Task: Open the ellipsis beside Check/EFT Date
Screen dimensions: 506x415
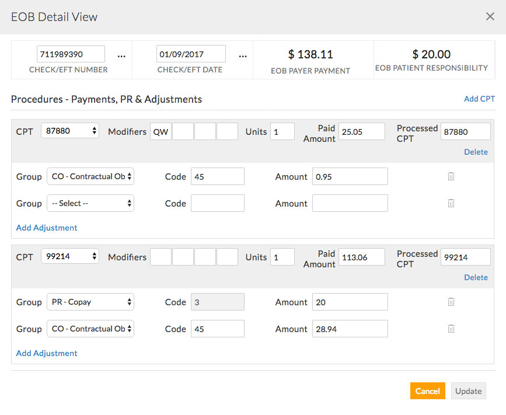Action: tap(243, 55)
